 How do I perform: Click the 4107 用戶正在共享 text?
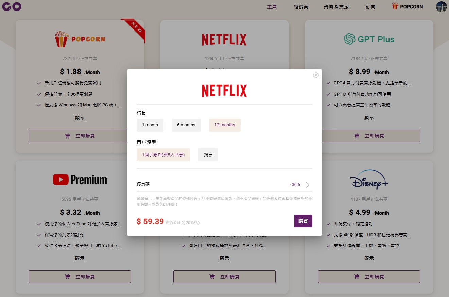click(369, 199)
